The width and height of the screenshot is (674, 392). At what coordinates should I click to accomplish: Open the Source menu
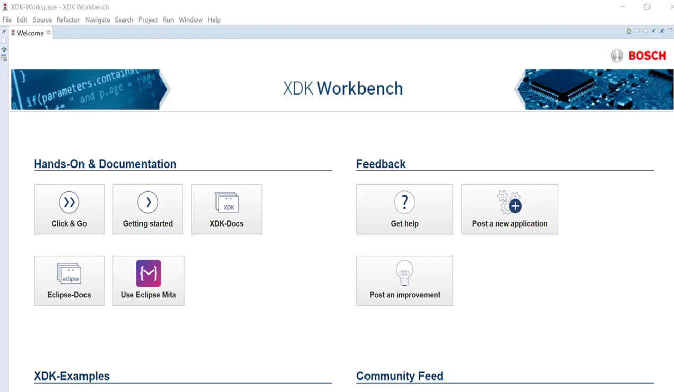coord(42,20)
